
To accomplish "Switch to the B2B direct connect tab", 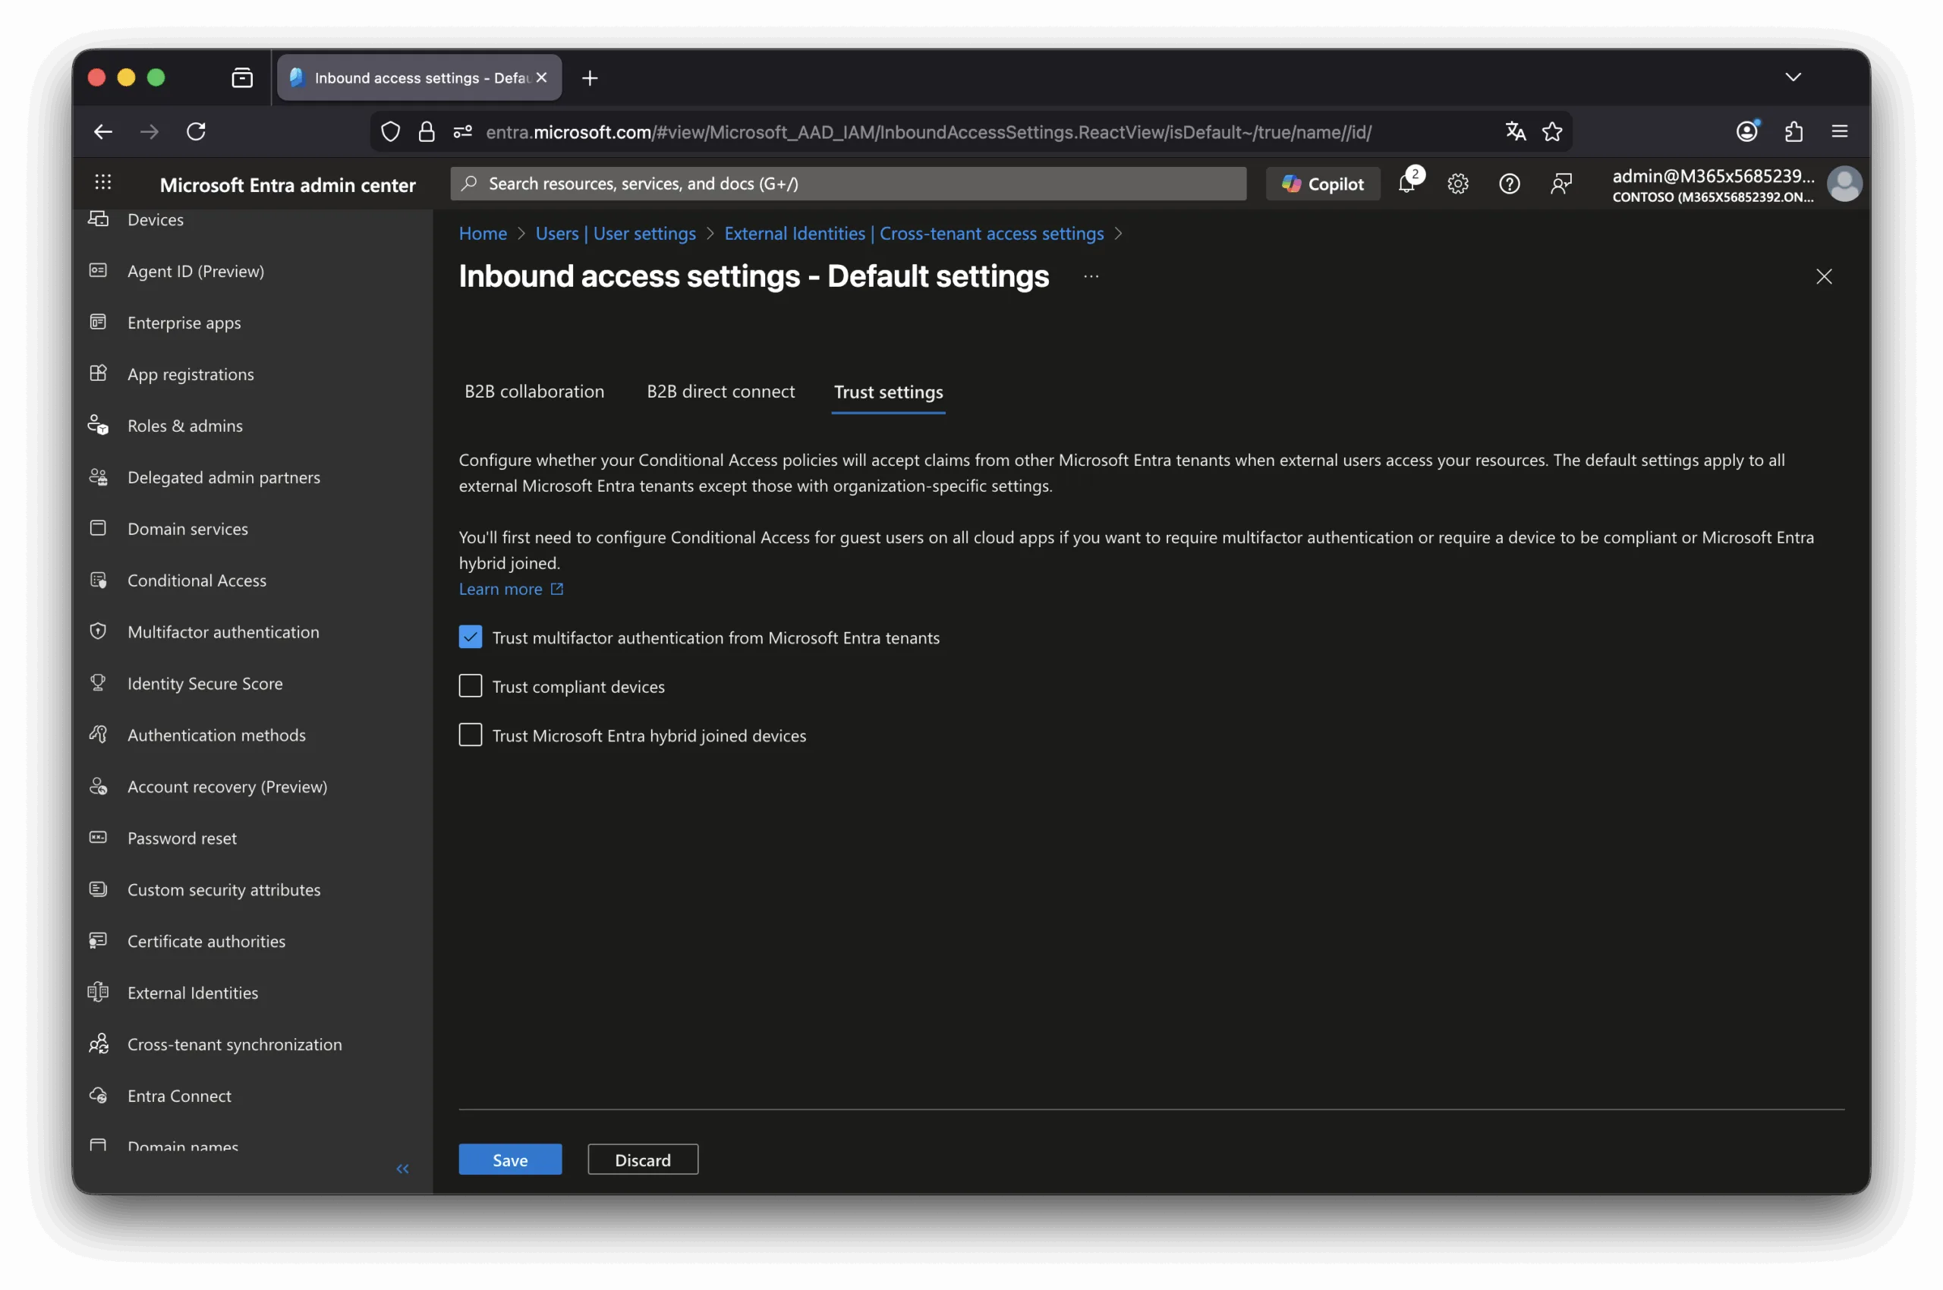I will tap(720, 392).
